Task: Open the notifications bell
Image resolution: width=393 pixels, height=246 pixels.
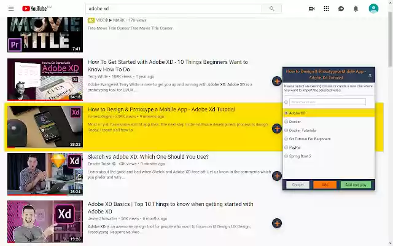Action: coord(356,9)
